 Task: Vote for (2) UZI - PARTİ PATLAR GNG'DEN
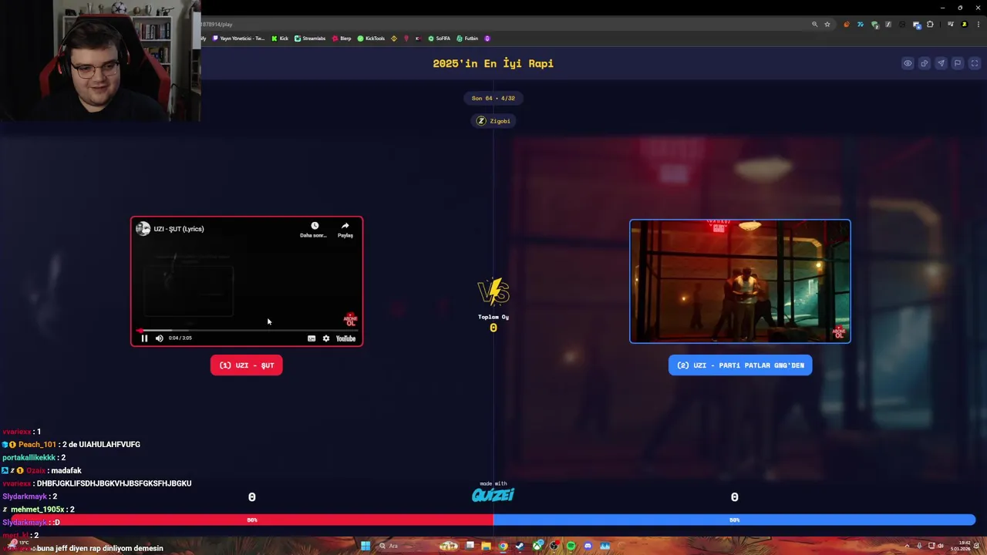pyautogui.click(x=740, y=365)
